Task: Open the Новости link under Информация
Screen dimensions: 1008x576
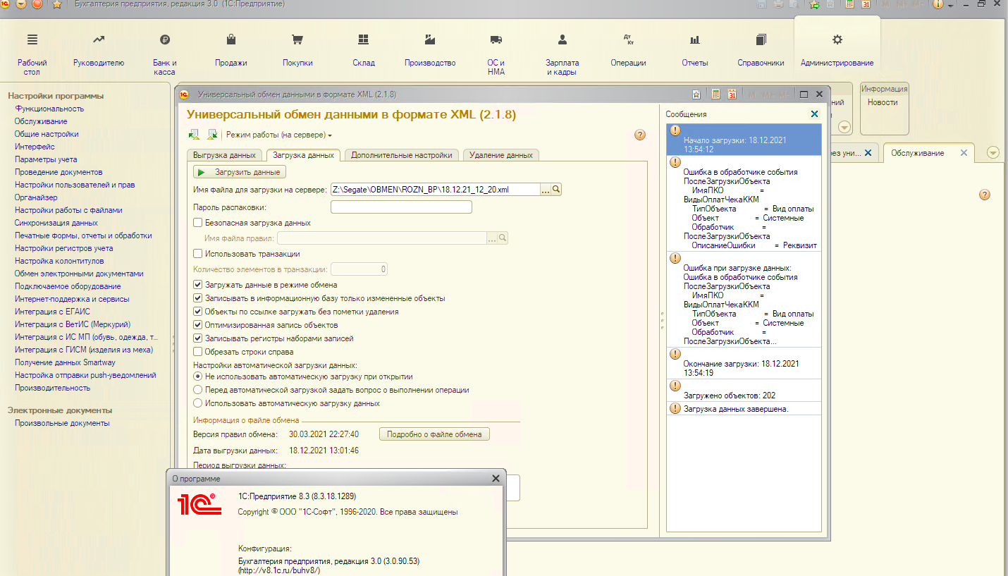Action: click(883, 102)
